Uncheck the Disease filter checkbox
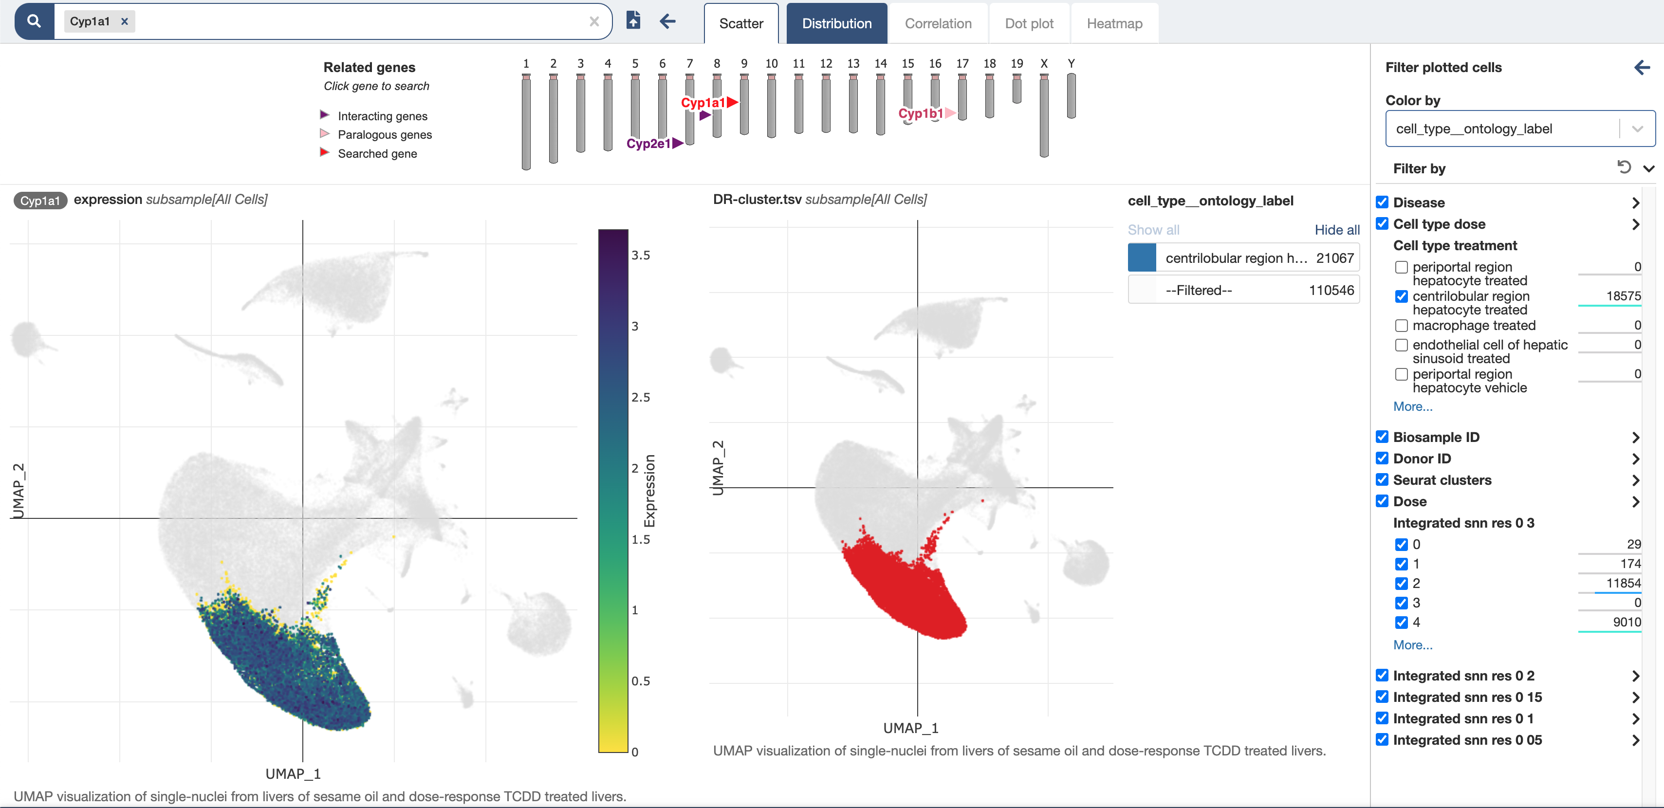 click(1382, 202)
